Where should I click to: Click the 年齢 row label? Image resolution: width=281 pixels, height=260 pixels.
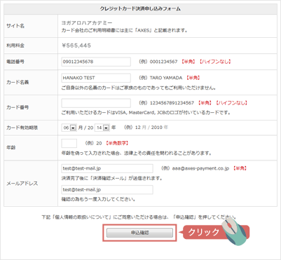[11, 148]
